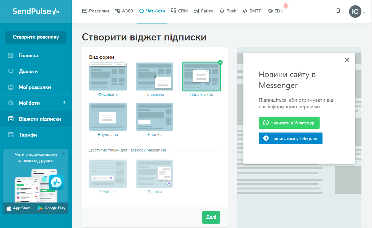Select the Вбудована form type
Viewport: 372px width, 228px height.
click(108, 117)
